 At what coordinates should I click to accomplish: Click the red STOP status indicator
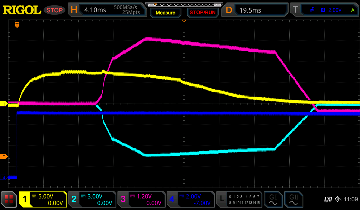click(54, 10)
